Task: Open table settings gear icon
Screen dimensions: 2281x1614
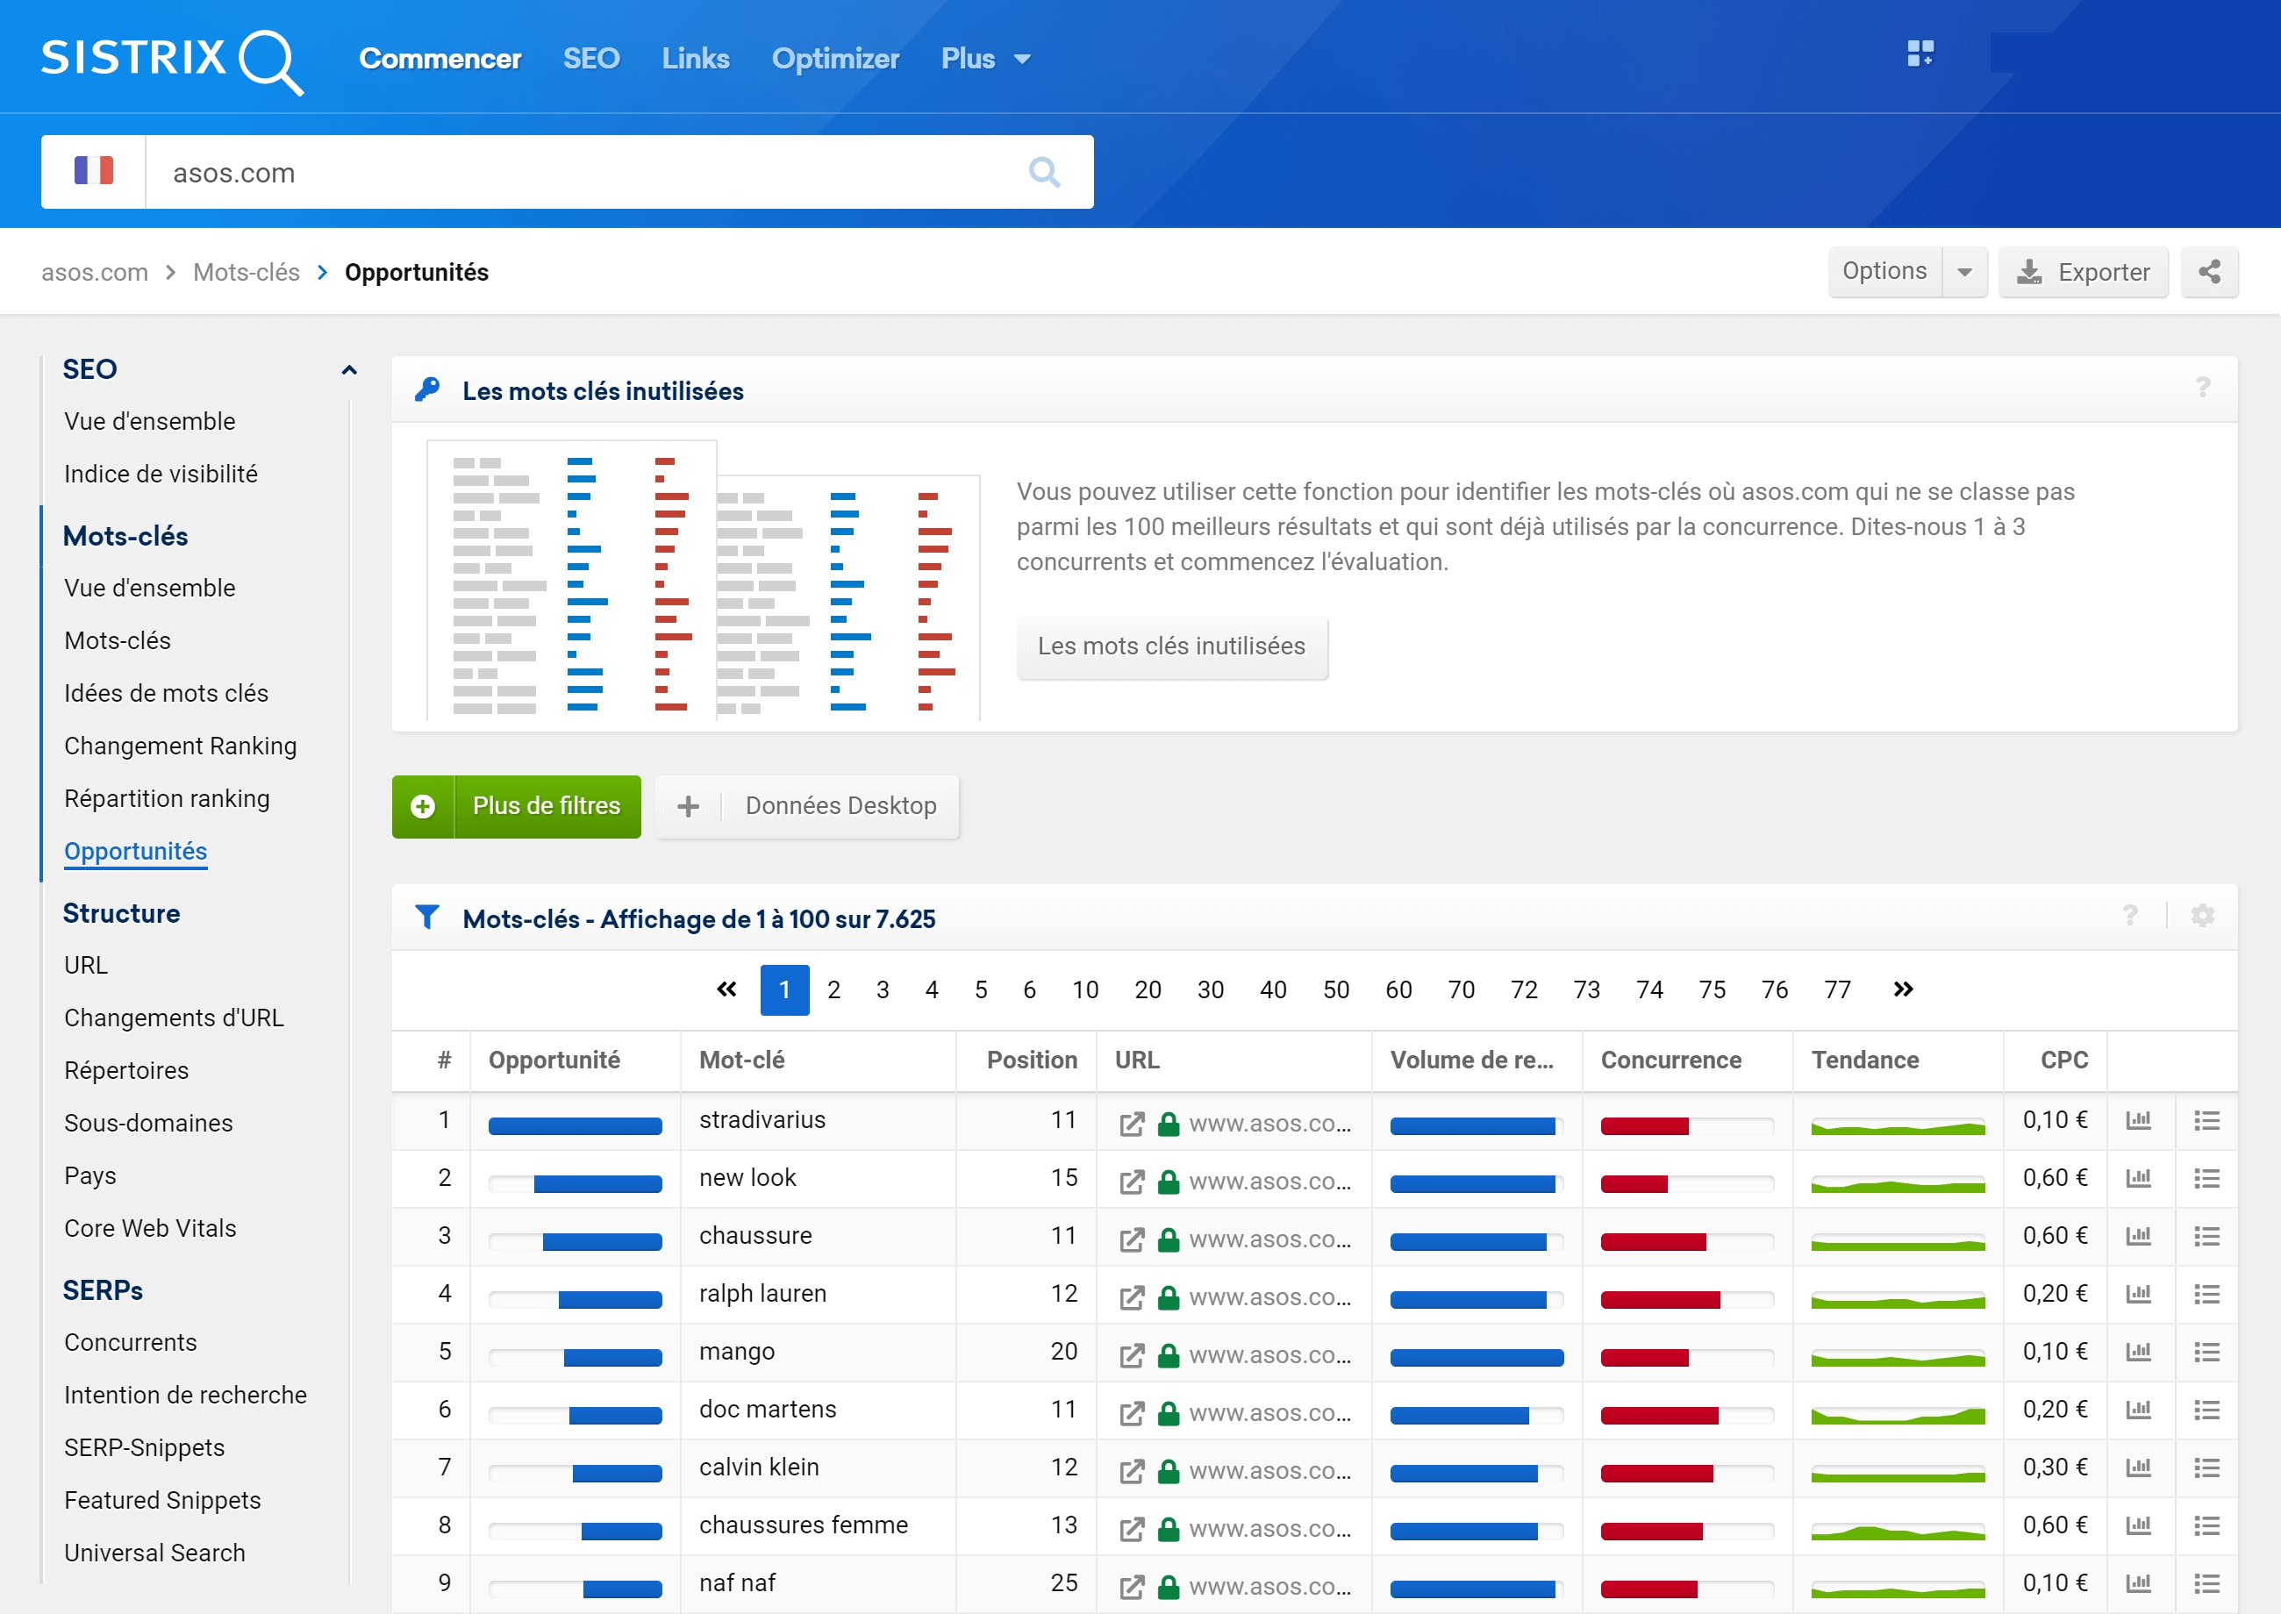Action: click(2203, 915)
